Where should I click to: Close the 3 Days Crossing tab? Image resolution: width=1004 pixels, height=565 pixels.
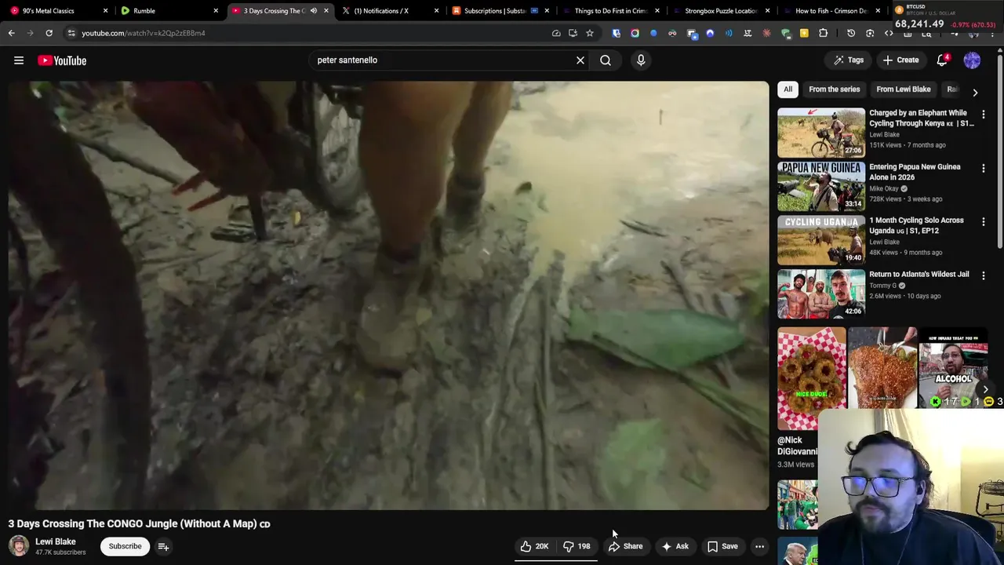[x=326, y=11]
